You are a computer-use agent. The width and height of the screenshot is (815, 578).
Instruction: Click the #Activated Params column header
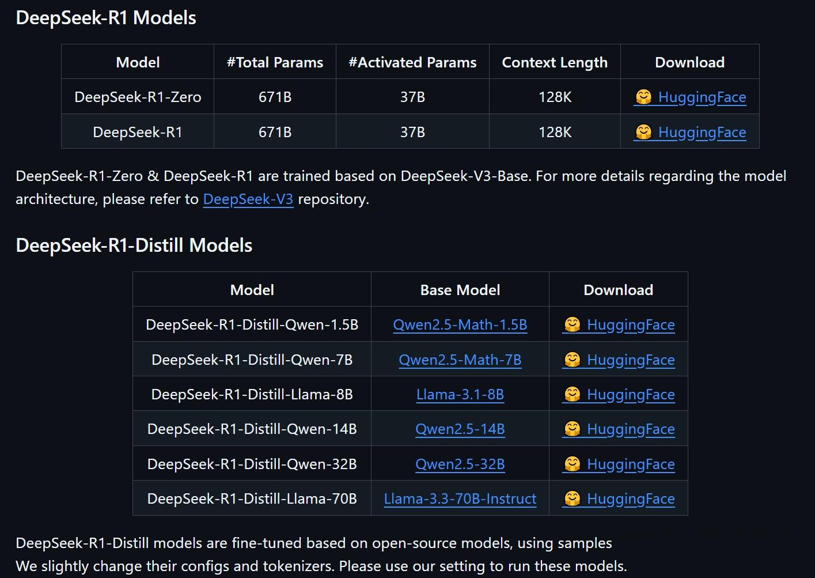point(412,62)
